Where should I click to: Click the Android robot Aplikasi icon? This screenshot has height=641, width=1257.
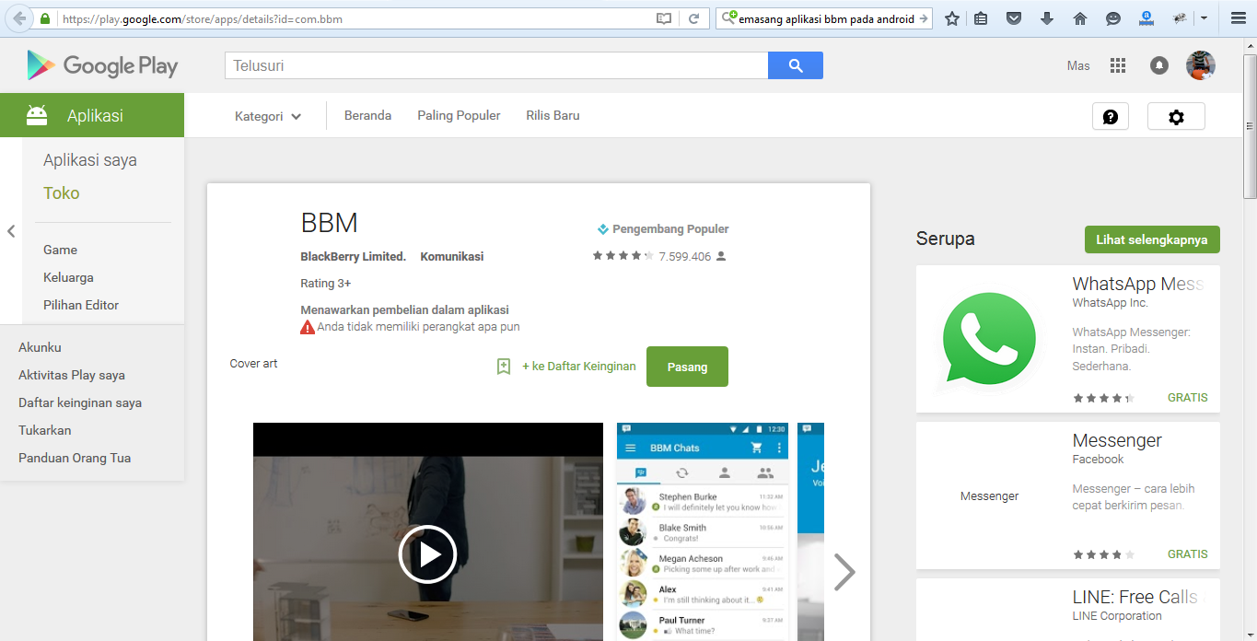point(37,115)
